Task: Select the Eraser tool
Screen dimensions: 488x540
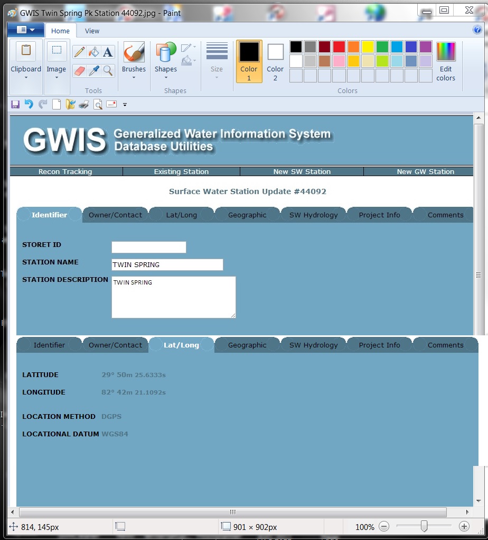Action: [79, 70]
